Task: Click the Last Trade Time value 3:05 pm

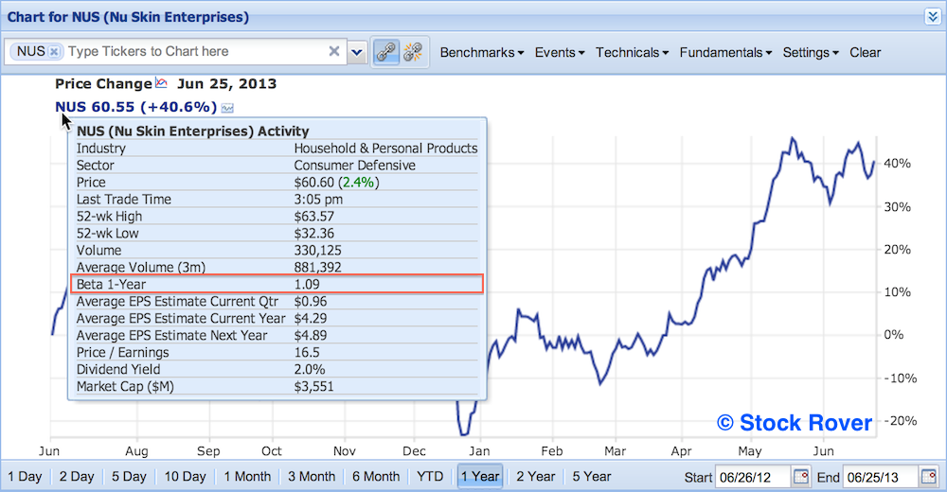Action: 318,200
